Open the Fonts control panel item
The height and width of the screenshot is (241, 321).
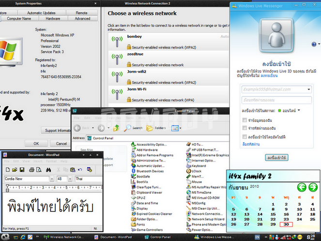tap(138, 225)
